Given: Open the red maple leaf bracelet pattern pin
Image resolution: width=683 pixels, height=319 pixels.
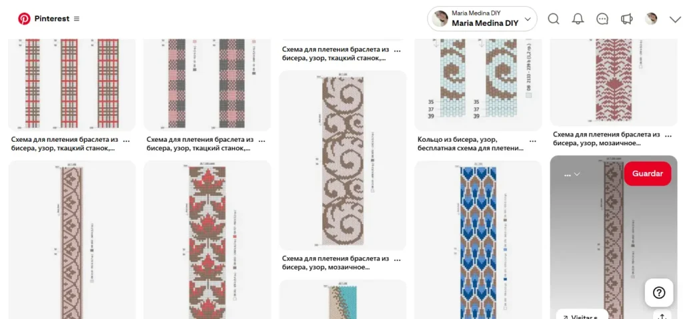Looking at the screenshot, I should click(207, 240).
